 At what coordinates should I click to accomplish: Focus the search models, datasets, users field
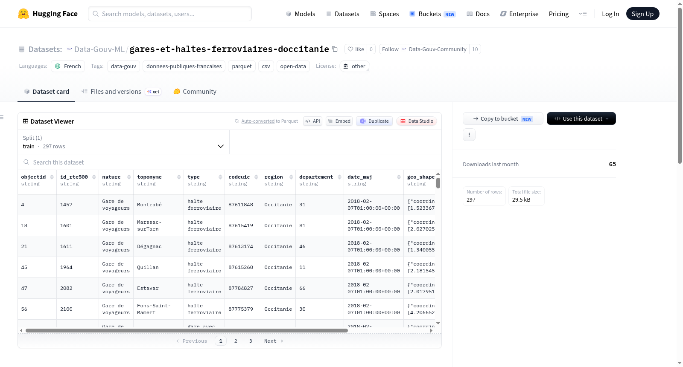tap(170, 14)
